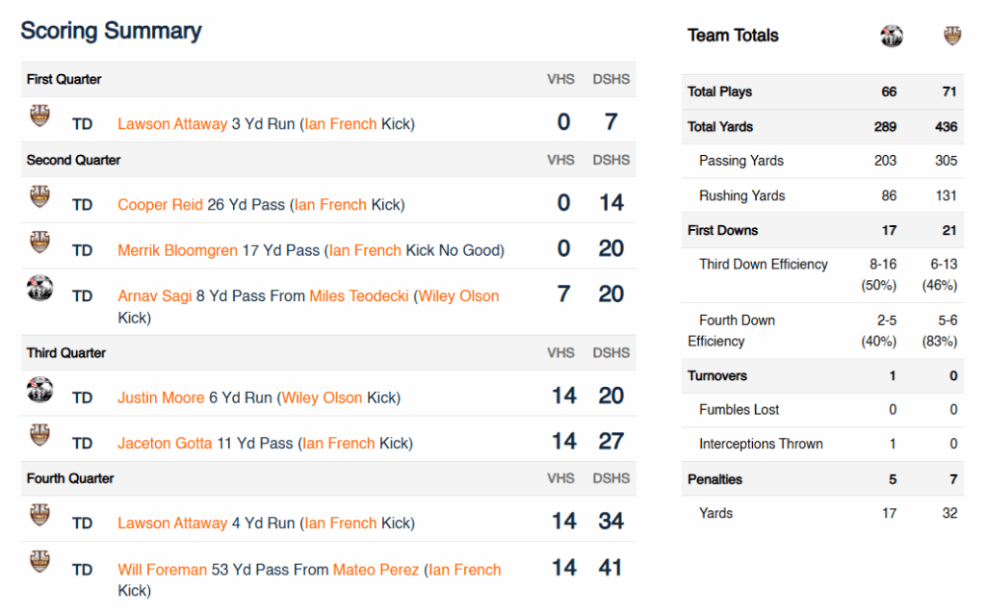Click the team logo beside Attaway's 4 Yd Run
Viewport: 986px width, 614px height.
click(x=39, y=516)
